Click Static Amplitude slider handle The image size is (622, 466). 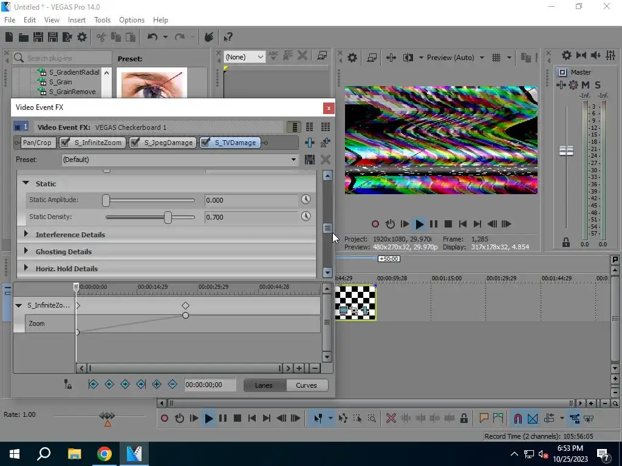tap(106, 200)
